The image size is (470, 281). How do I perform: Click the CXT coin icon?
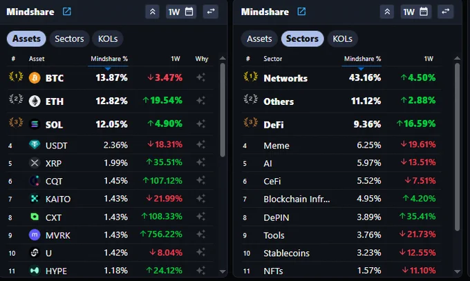click(35, 217)
